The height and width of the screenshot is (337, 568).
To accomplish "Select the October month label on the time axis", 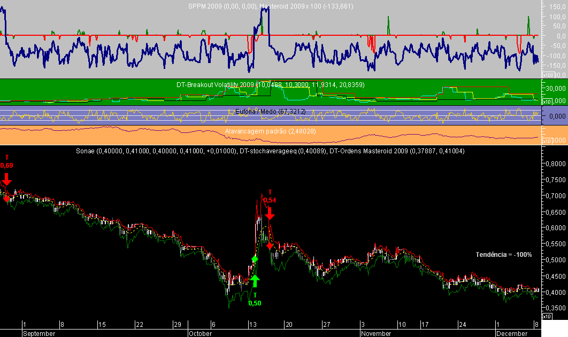I will (201, 333).
